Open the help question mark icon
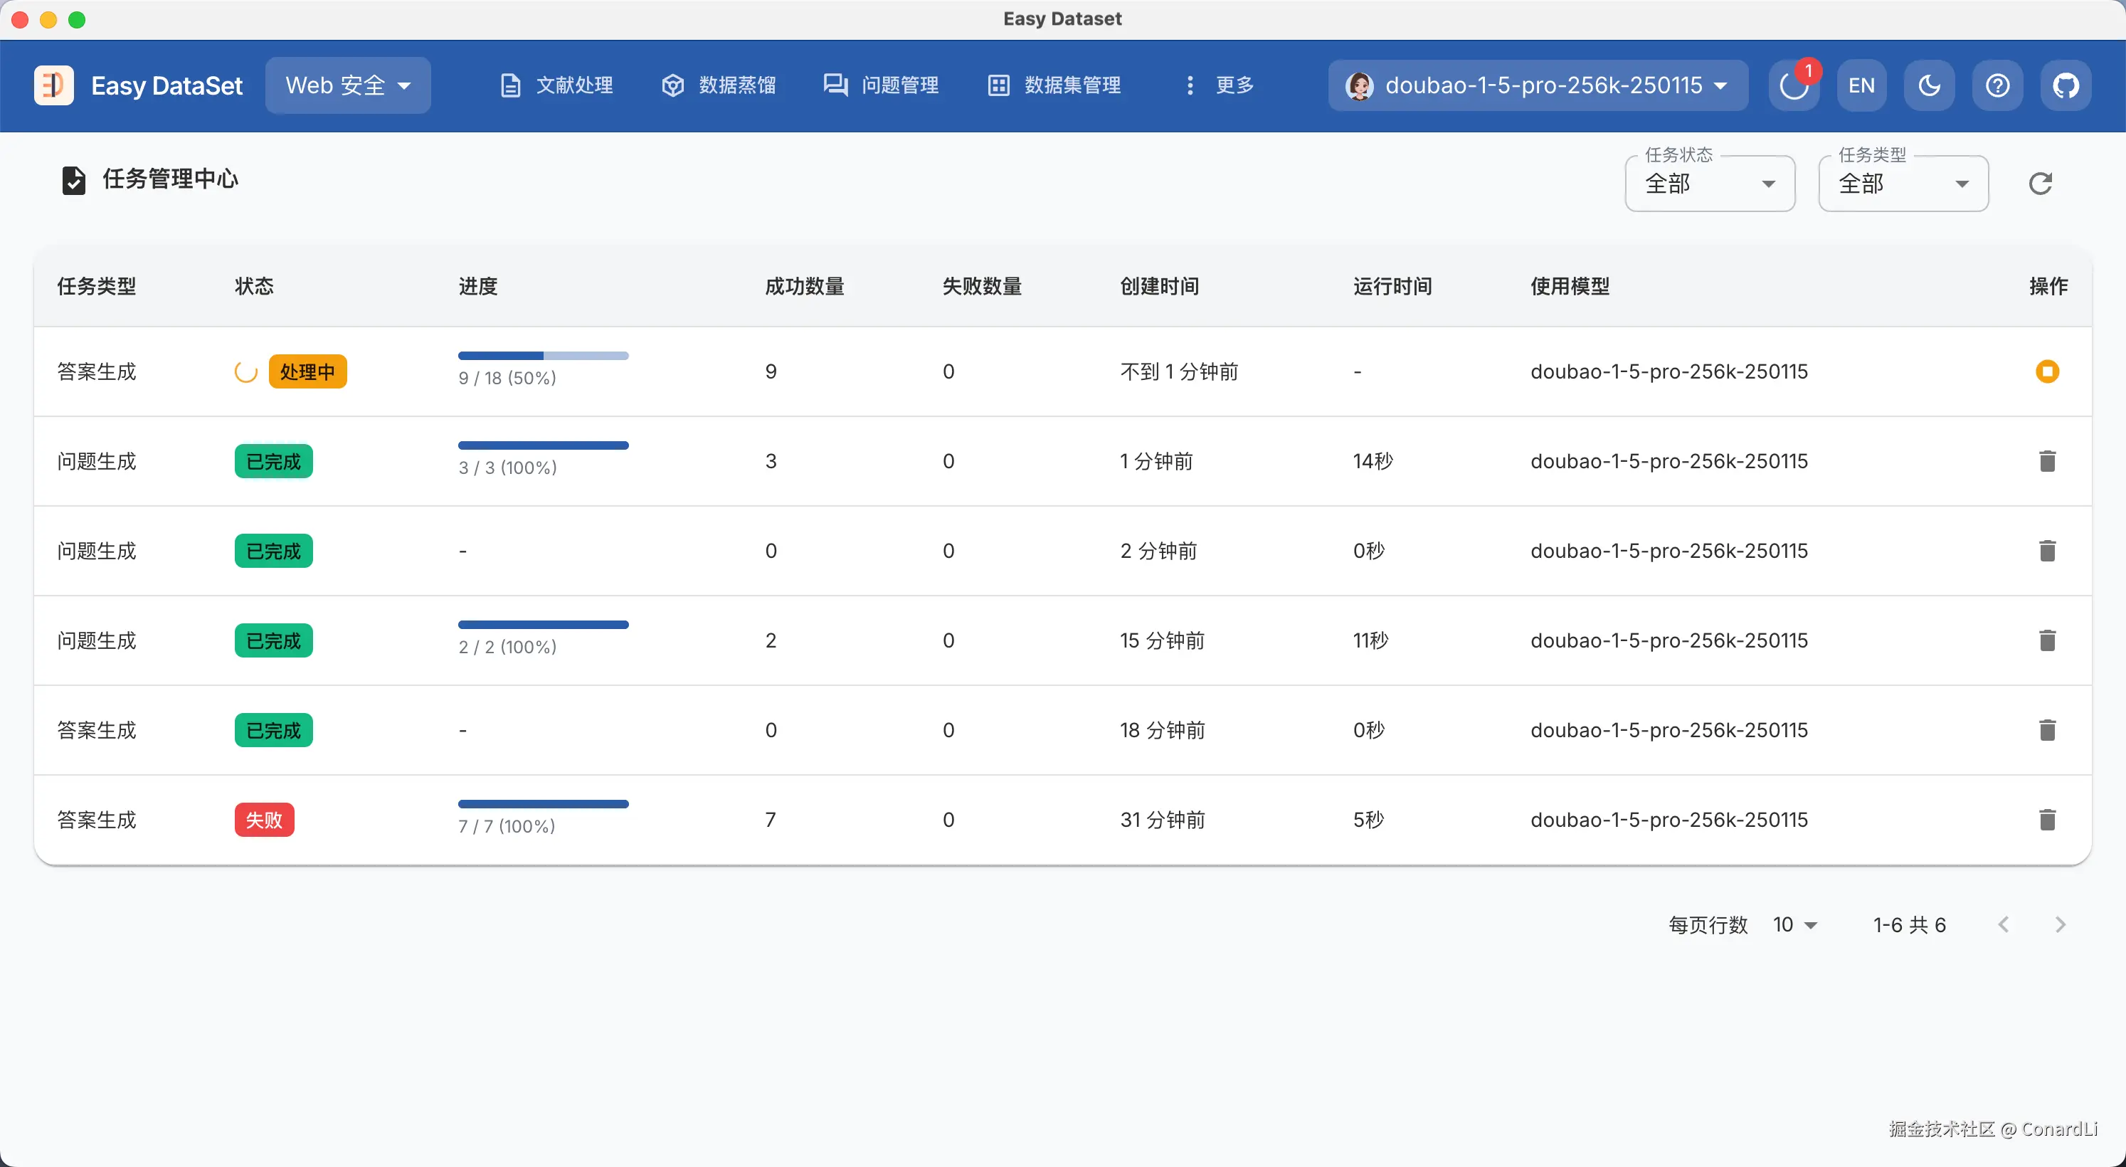Image resolution: width=2126 pixels, height=1167 pixels. 1997,85
